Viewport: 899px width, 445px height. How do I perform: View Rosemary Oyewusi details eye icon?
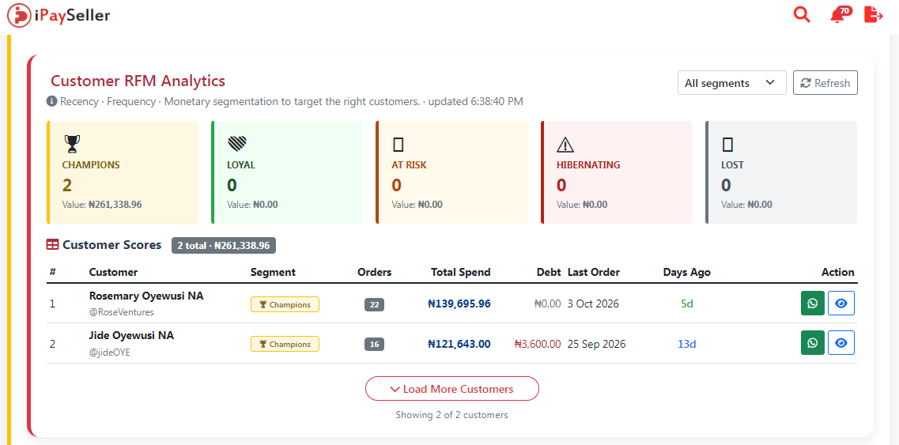841,304
